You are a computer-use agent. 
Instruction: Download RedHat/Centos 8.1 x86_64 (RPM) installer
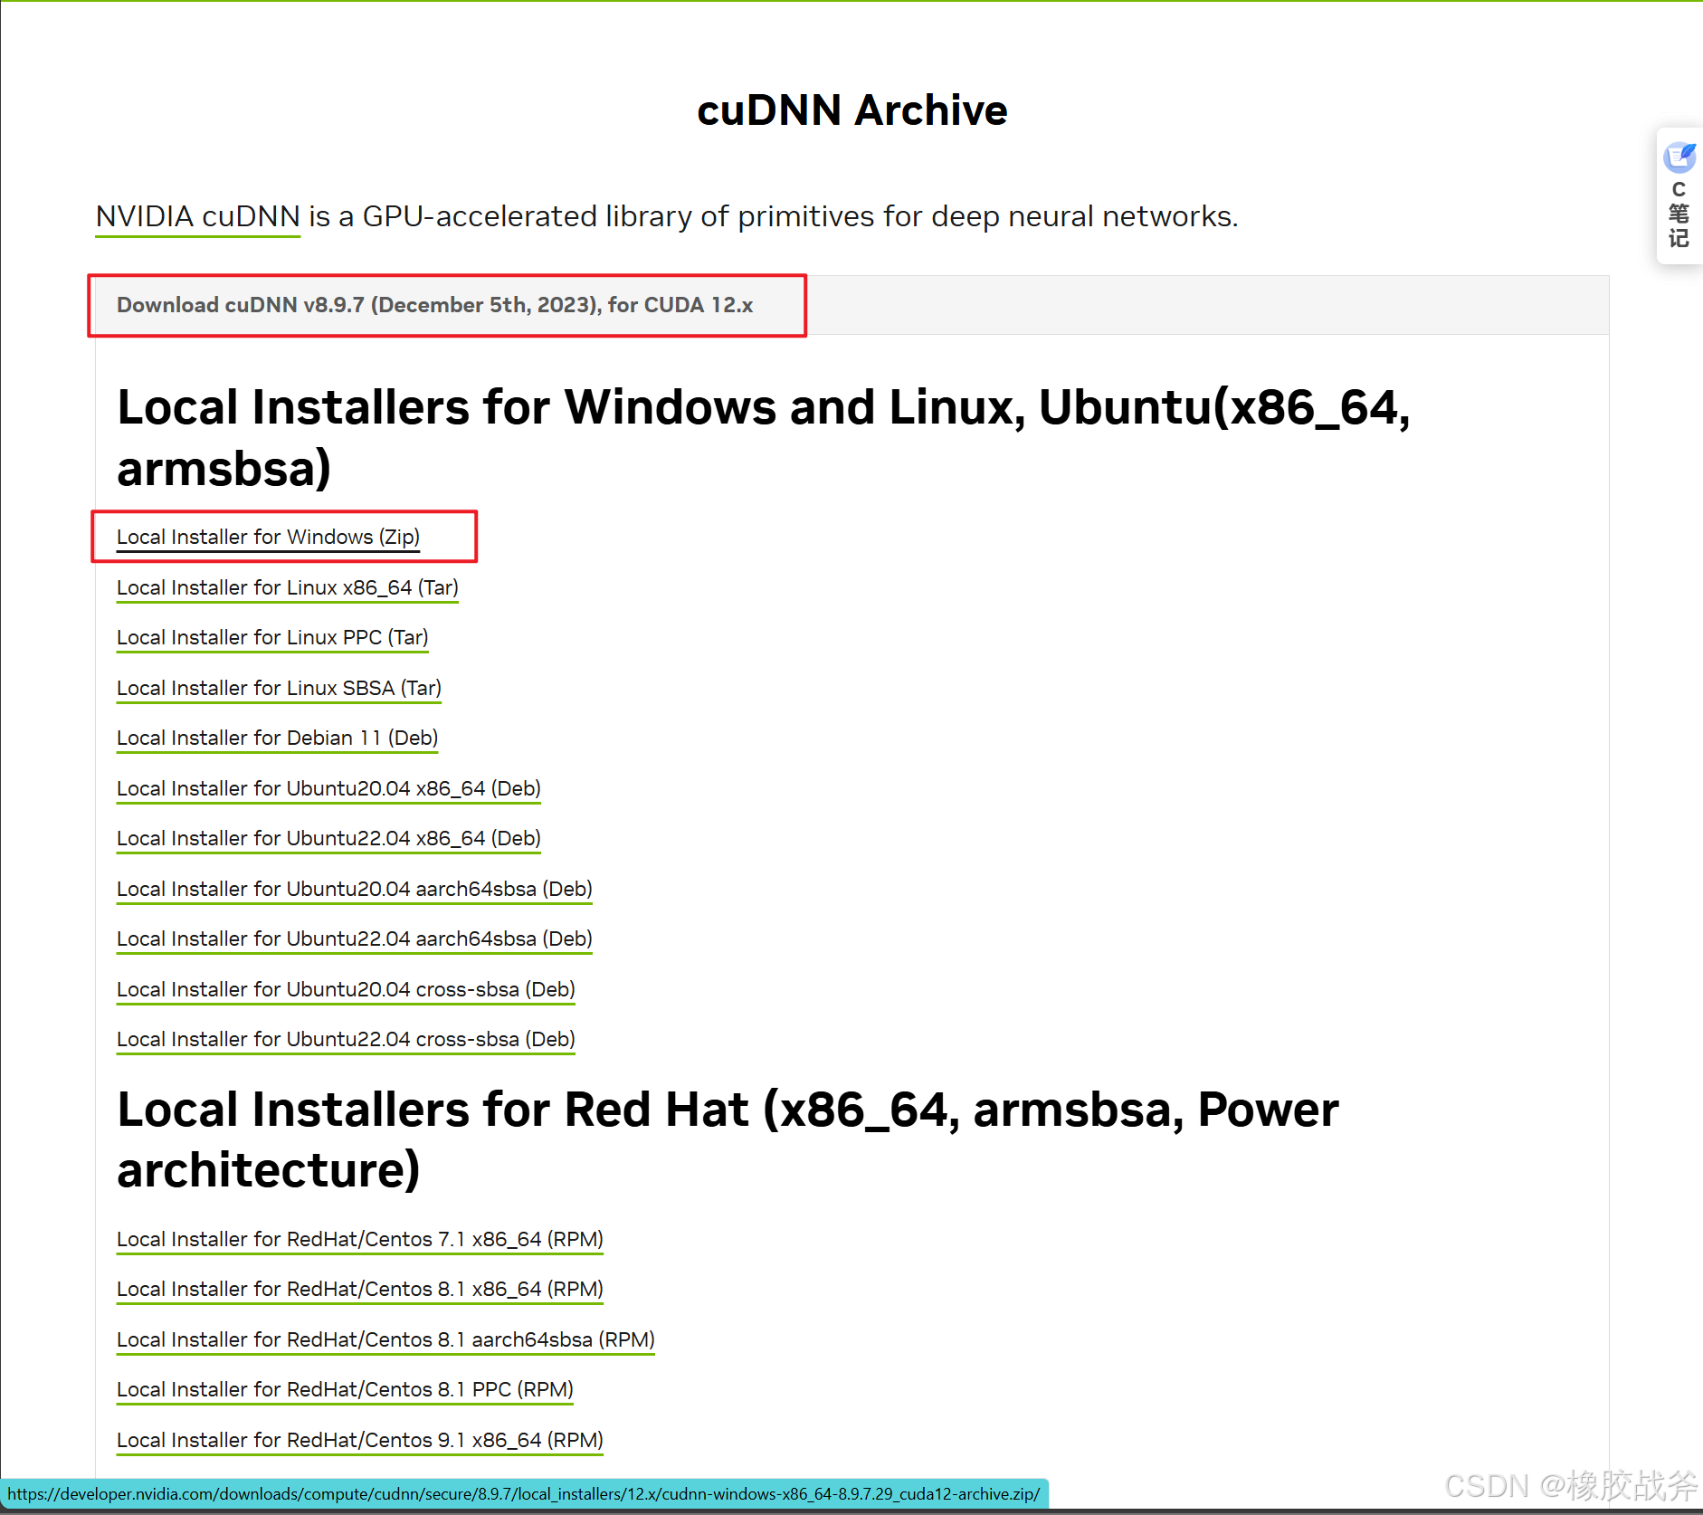tap(360, 1289)
